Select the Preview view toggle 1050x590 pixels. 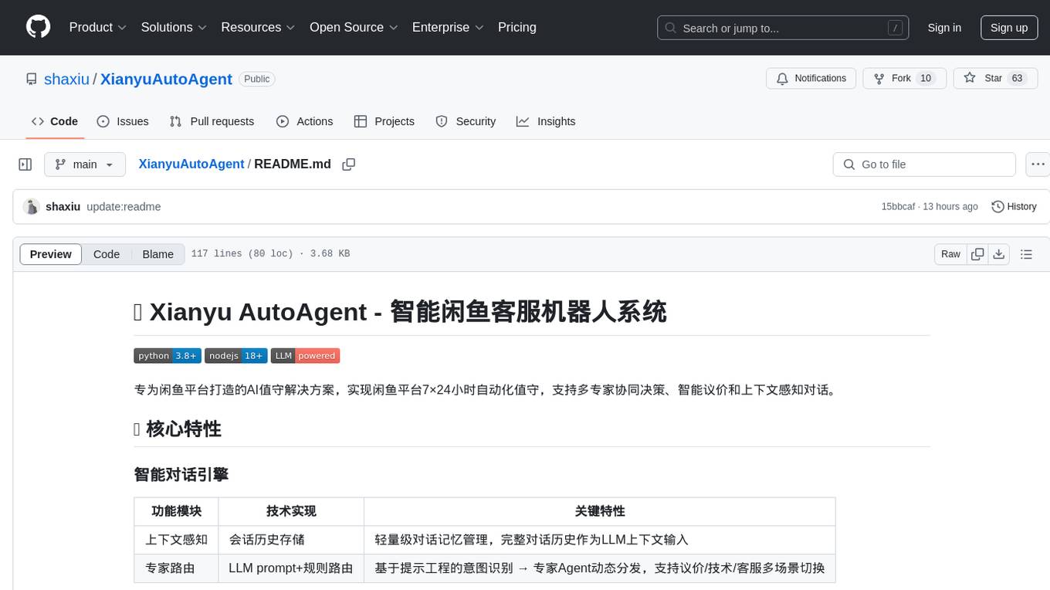point(51,254)
